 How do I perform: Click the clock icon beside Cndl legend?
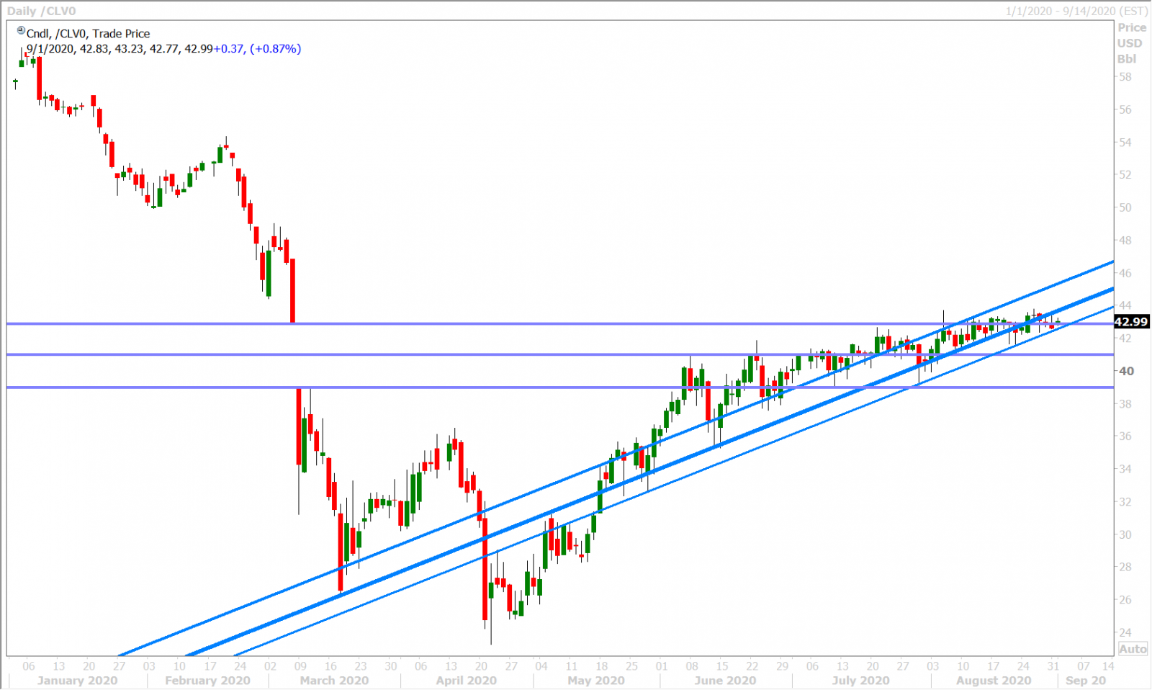point(21,31)
